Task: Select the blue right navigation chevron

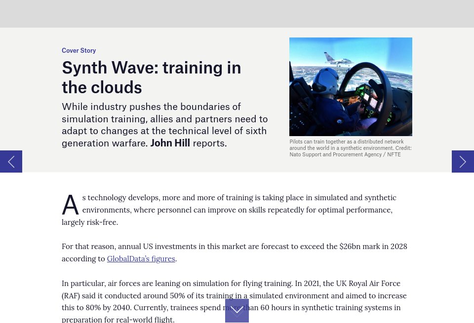Action: [x=463, y=161]
